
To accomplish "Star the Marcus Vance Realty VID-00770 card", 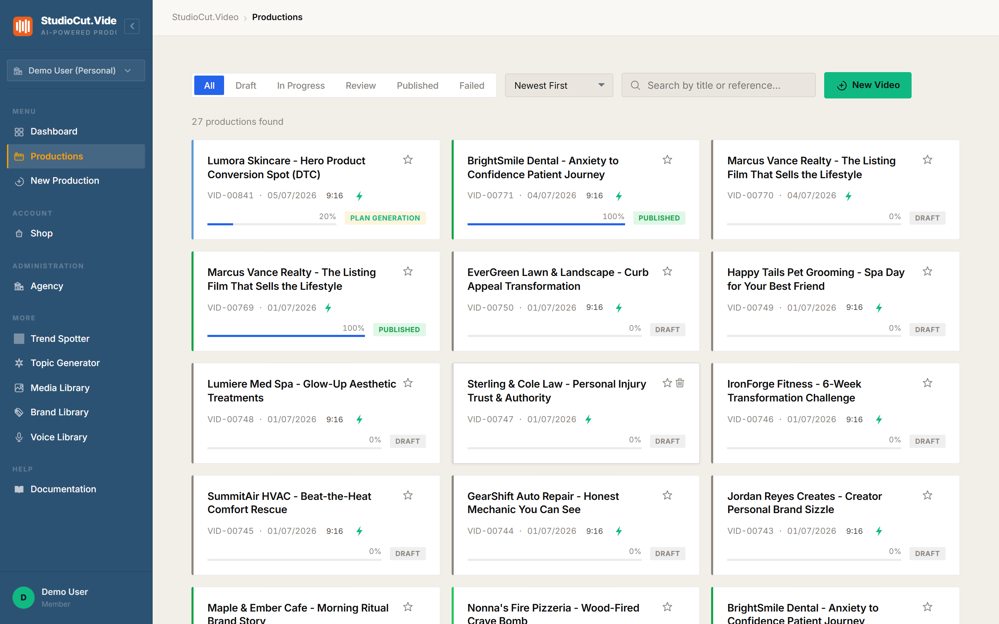I will coord(928,160).
